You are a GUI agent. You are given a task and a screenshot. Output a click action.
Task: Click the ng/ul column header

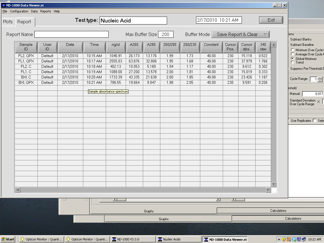(x=116, y=47)
